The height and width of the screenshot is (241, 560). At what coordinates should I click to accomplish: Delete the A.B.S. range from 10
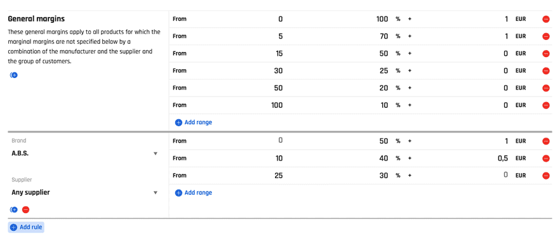(x=546, y=159)
